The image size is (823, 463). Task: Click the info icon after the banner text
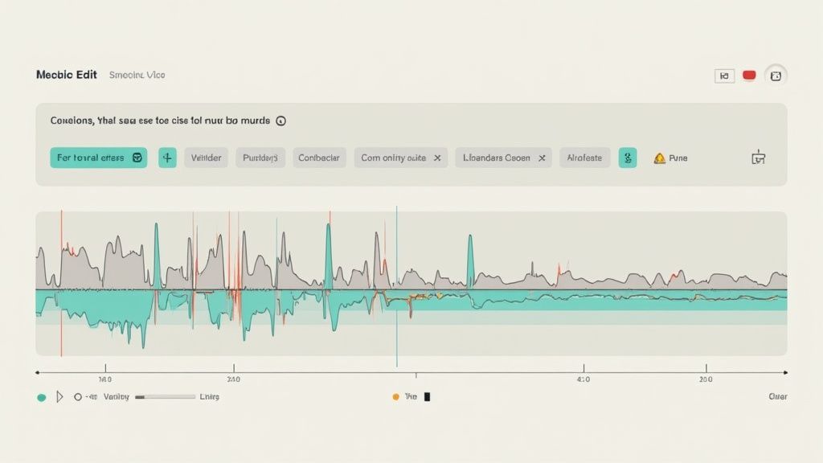coord(280,120)
